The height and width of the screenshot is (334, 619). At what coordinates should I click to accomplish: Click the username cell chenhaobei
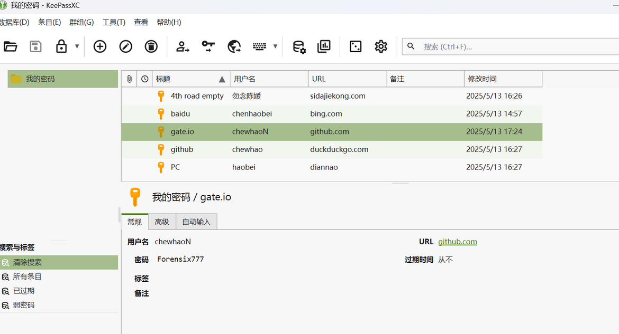tap(252, 113)
